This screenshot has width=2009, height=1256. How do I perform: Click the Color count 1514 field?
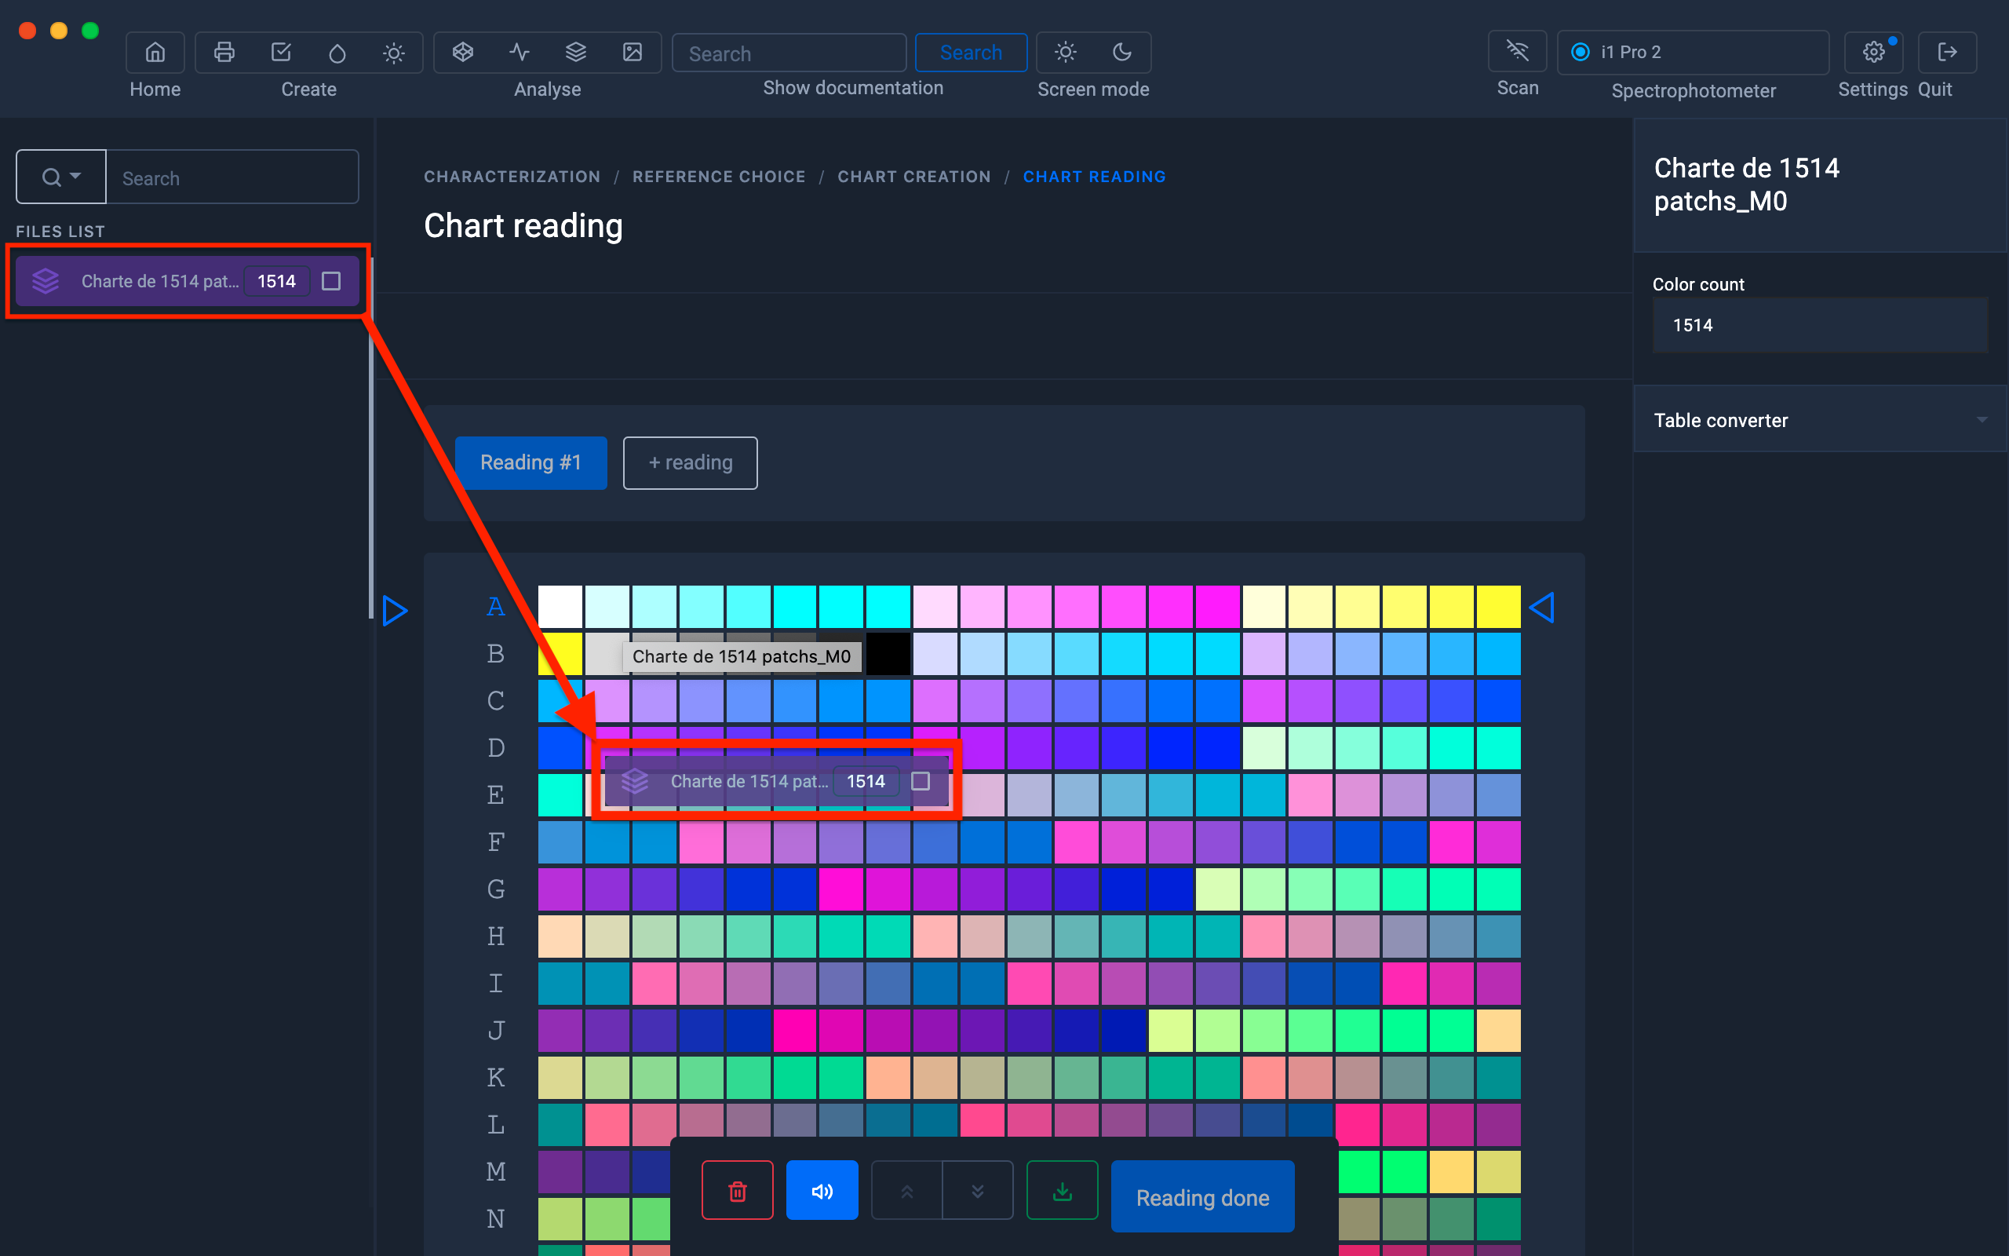click(1820, 325)
